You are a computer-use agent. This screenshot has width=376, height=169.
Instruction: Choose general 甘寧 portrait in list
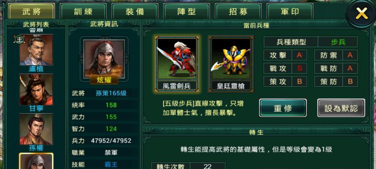[36, 90]
